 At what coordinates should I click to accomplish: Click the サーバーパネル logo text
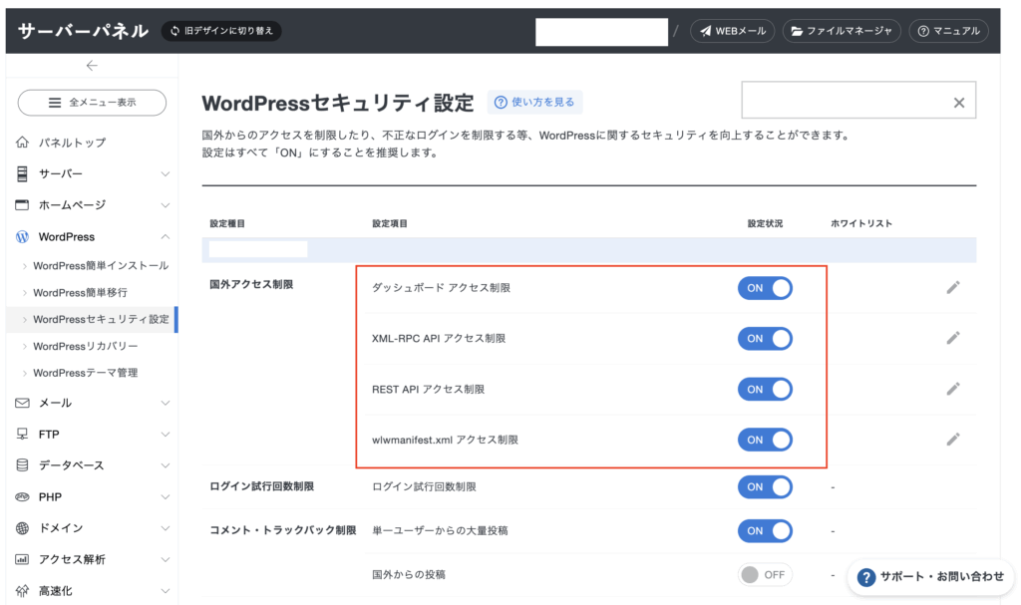(84, 31)
